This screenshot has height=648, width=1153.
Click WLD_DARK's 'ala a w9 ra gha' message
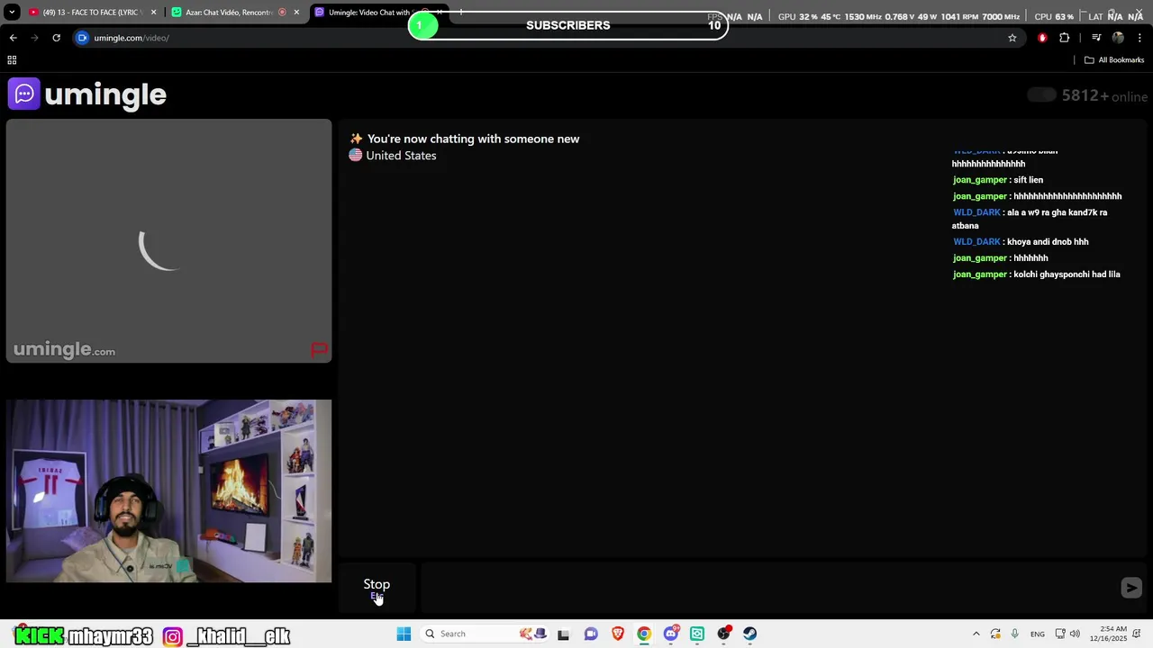1030,219
